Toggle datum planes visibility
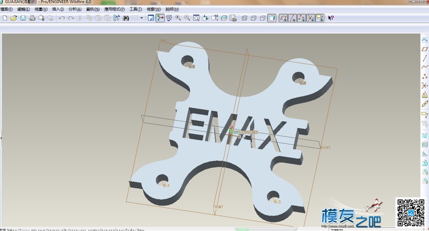Image resolution: width=429 pixels, height=231 pixels. [x=283, y=18]
